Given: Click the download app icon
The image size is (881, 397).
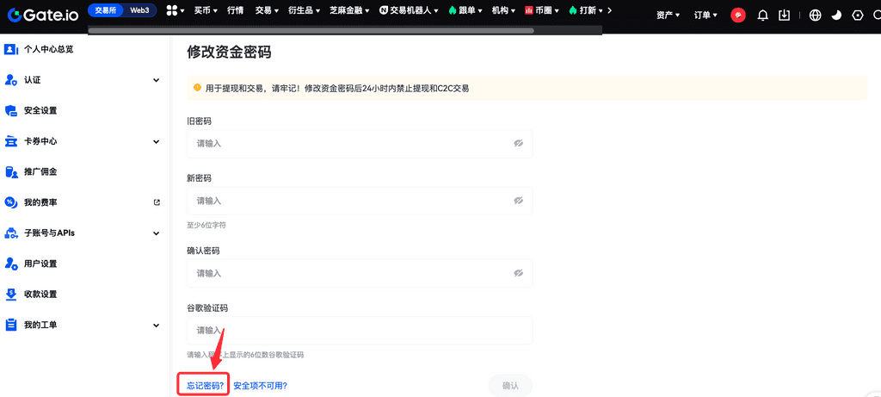Looking at the screenshot, I should (x=784, y=15).
